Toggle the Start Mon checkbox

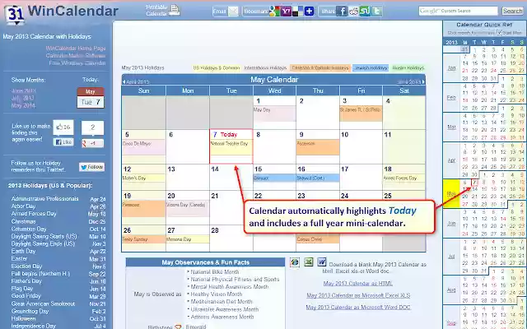tap(500, 32)
